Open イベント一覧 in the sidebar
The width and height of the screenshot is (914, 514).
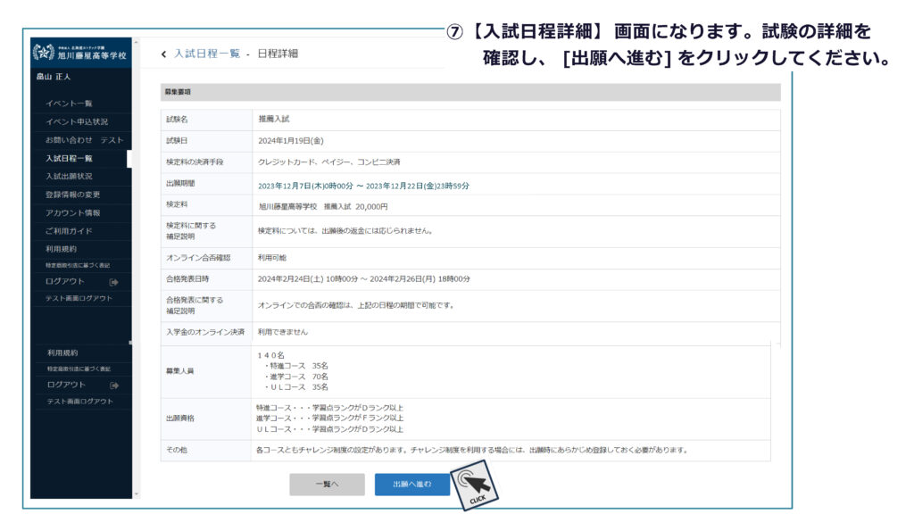(x=69, y=104)
